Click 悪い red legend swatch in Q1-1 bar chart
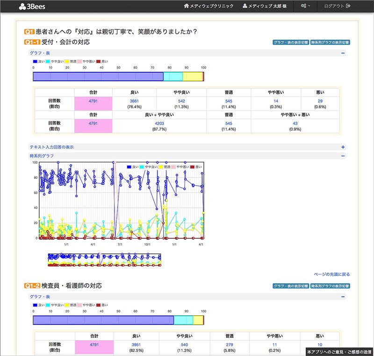 [x=98, y=62]
